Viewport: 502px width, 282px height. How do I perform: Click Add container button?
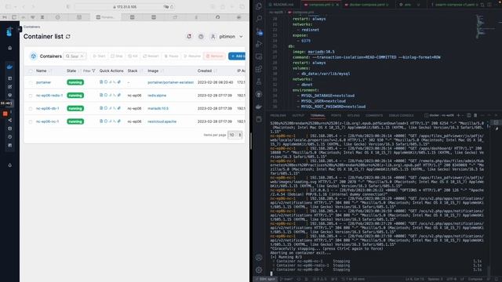pyautogui.click(x=237, y=56)
